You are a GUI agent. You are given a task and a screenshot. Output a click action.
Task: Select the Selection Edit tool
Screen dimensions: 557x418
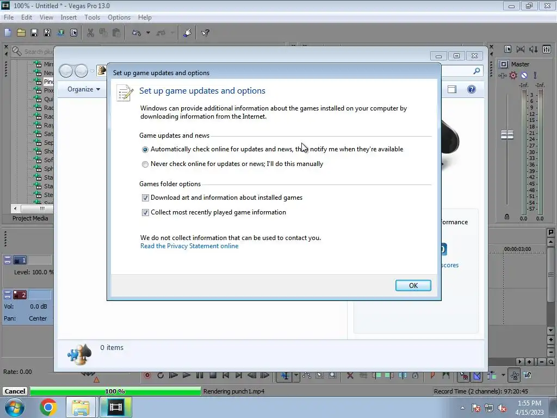point(320,376)
